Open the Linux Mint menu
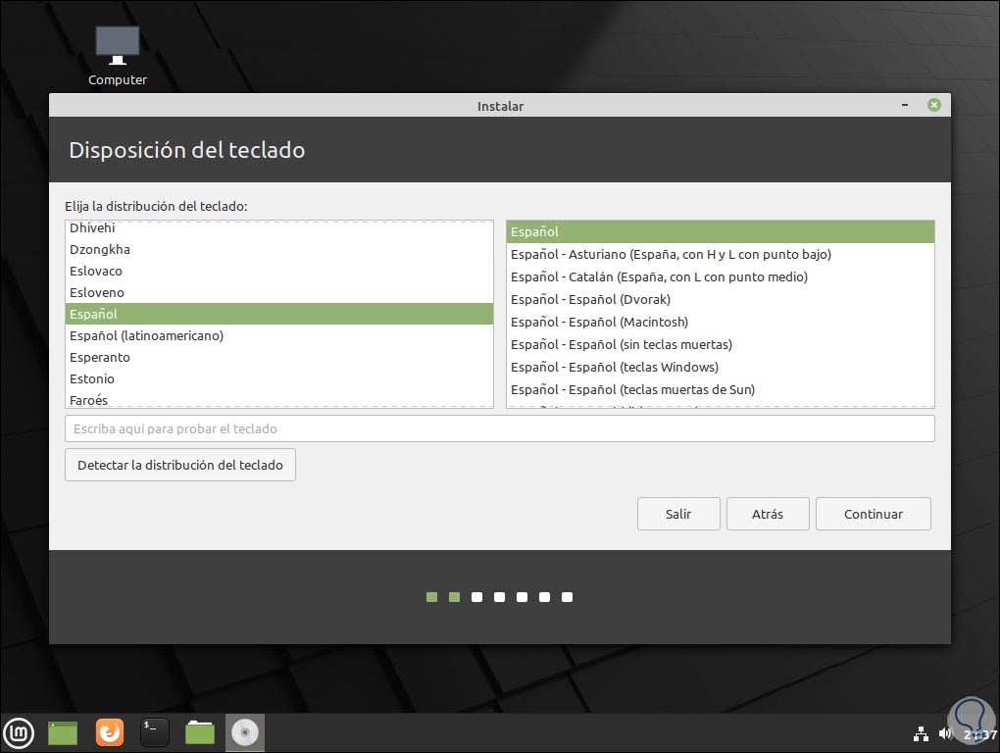The image size is (1000, 753). 20,732
